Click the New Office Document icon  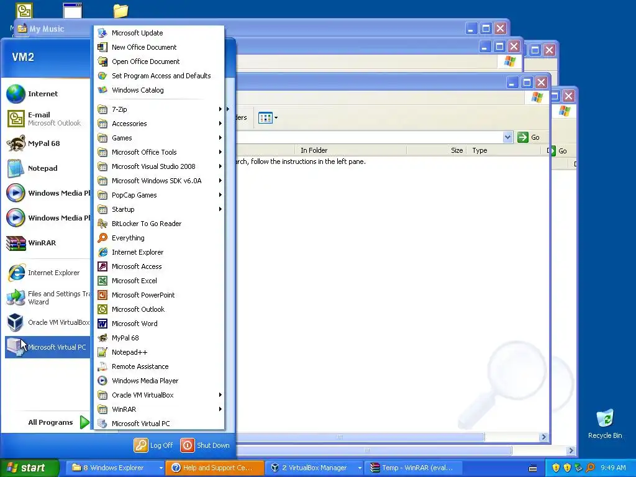coord(102,47)
